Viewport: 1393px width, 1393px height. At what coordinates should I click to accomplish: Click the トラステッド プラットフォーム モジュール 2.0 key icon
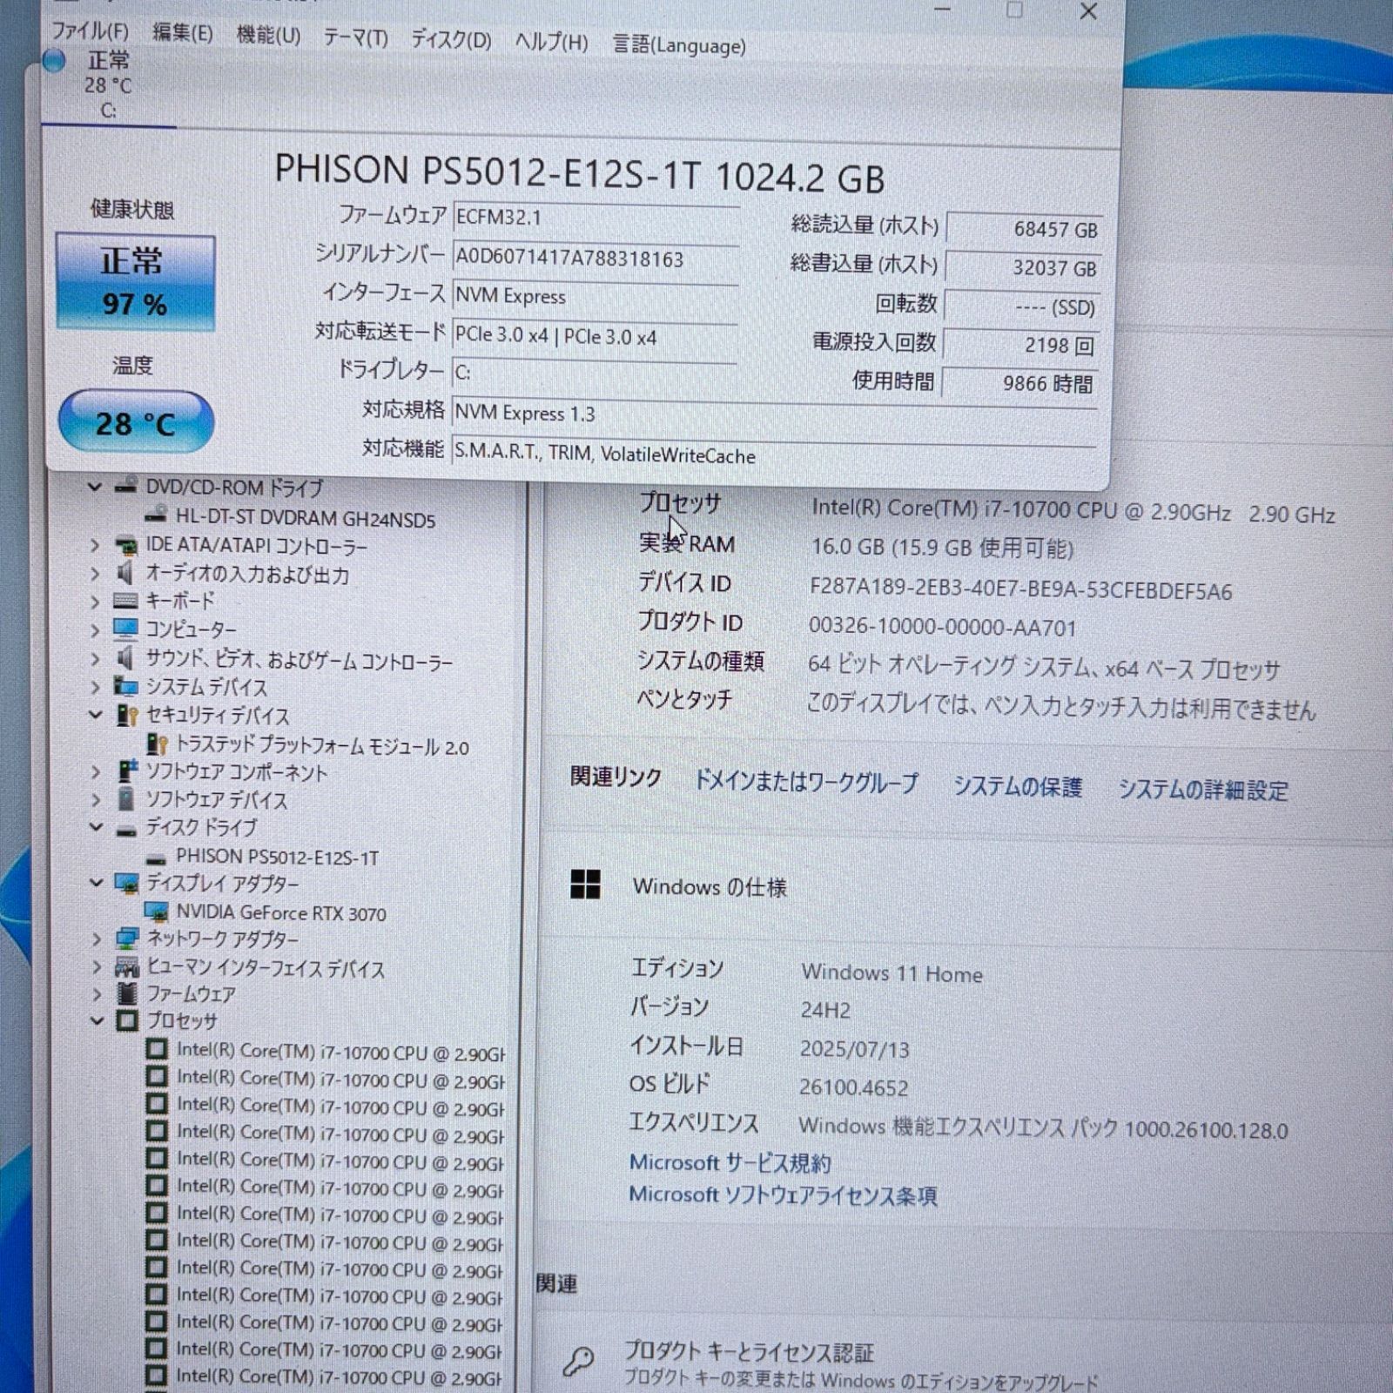pyautogui.click(x=157, y=744)
